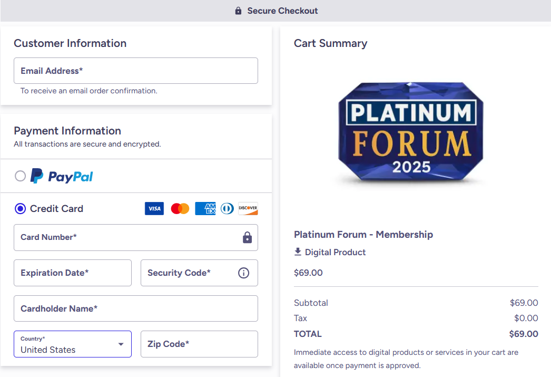Click the Platinum Forum 2025 product image
551x377 pixels.
pos(411,135)
